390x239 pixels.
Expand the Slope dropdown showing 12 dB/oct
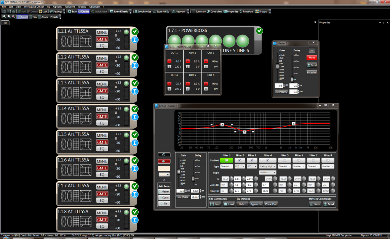tap(268, 172)
